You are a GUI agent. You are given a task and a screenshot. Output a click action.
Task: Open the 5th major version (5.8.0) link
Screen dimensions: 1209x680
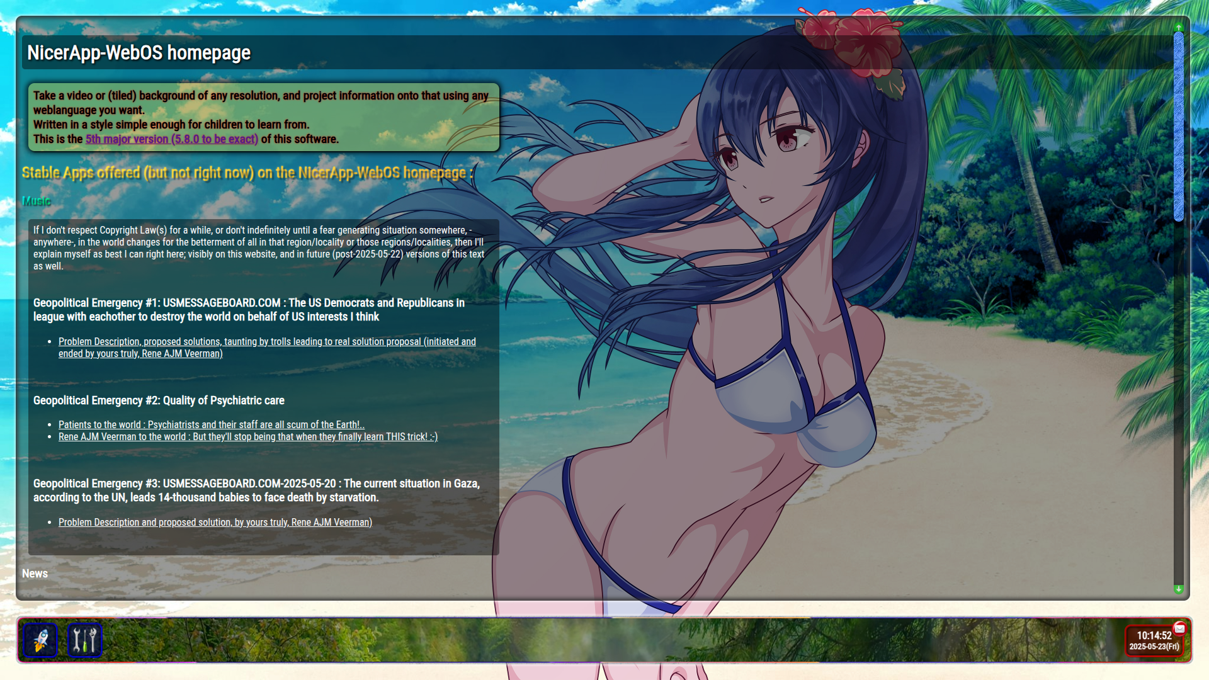click(171, 139)
